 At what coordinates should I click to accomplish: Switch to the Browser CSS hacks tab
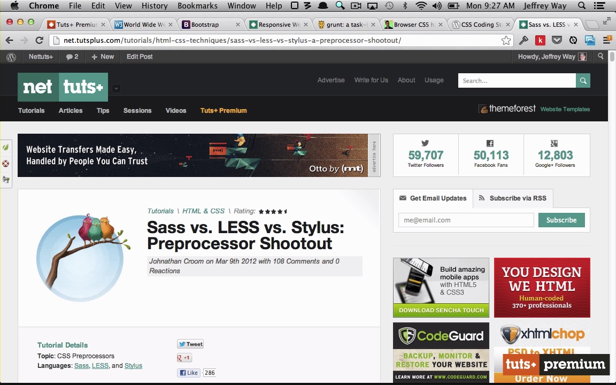point(413,25)
